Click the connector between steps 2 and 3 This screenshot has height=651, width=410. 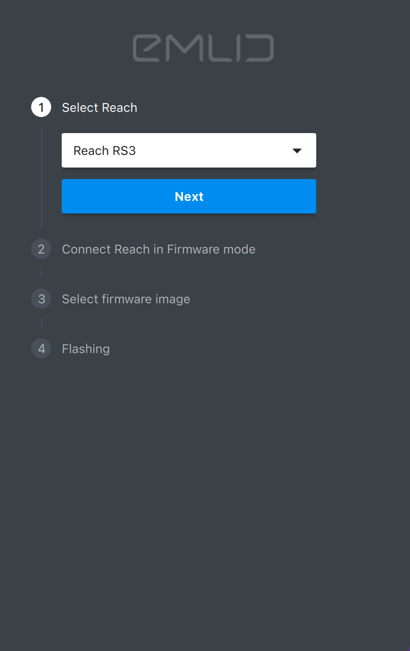pyautogui.click(x=42, y=274)
